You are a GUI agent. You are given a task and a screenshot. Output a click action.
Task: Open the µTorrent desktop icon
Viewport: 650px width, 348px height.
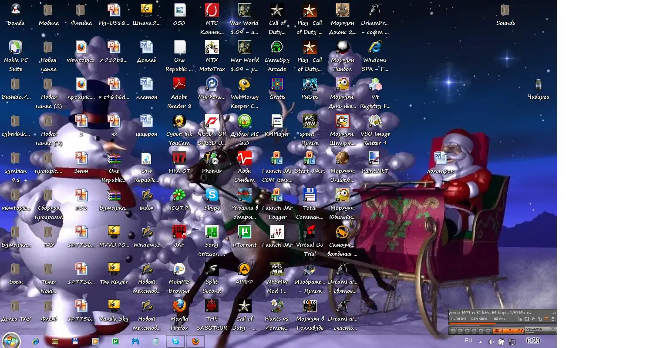pyautogui.click(x=244, y=232)
